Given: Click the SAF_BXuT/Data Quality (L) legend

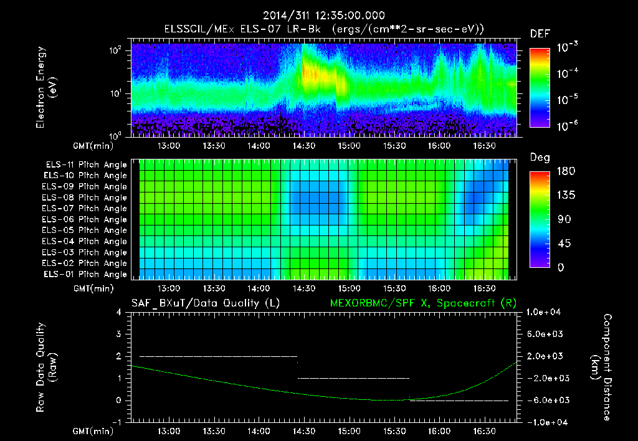Looking at the screenshot, I should [x=206, y=303].
